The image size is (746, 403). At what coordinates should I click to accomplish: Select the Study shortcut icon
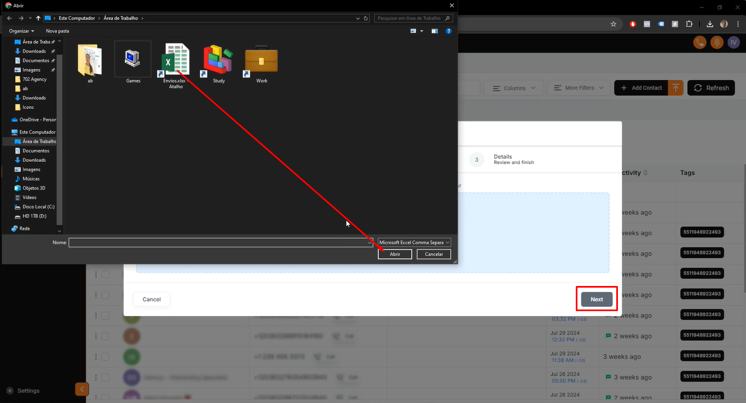pyautogui.click(x=218, y=60)
